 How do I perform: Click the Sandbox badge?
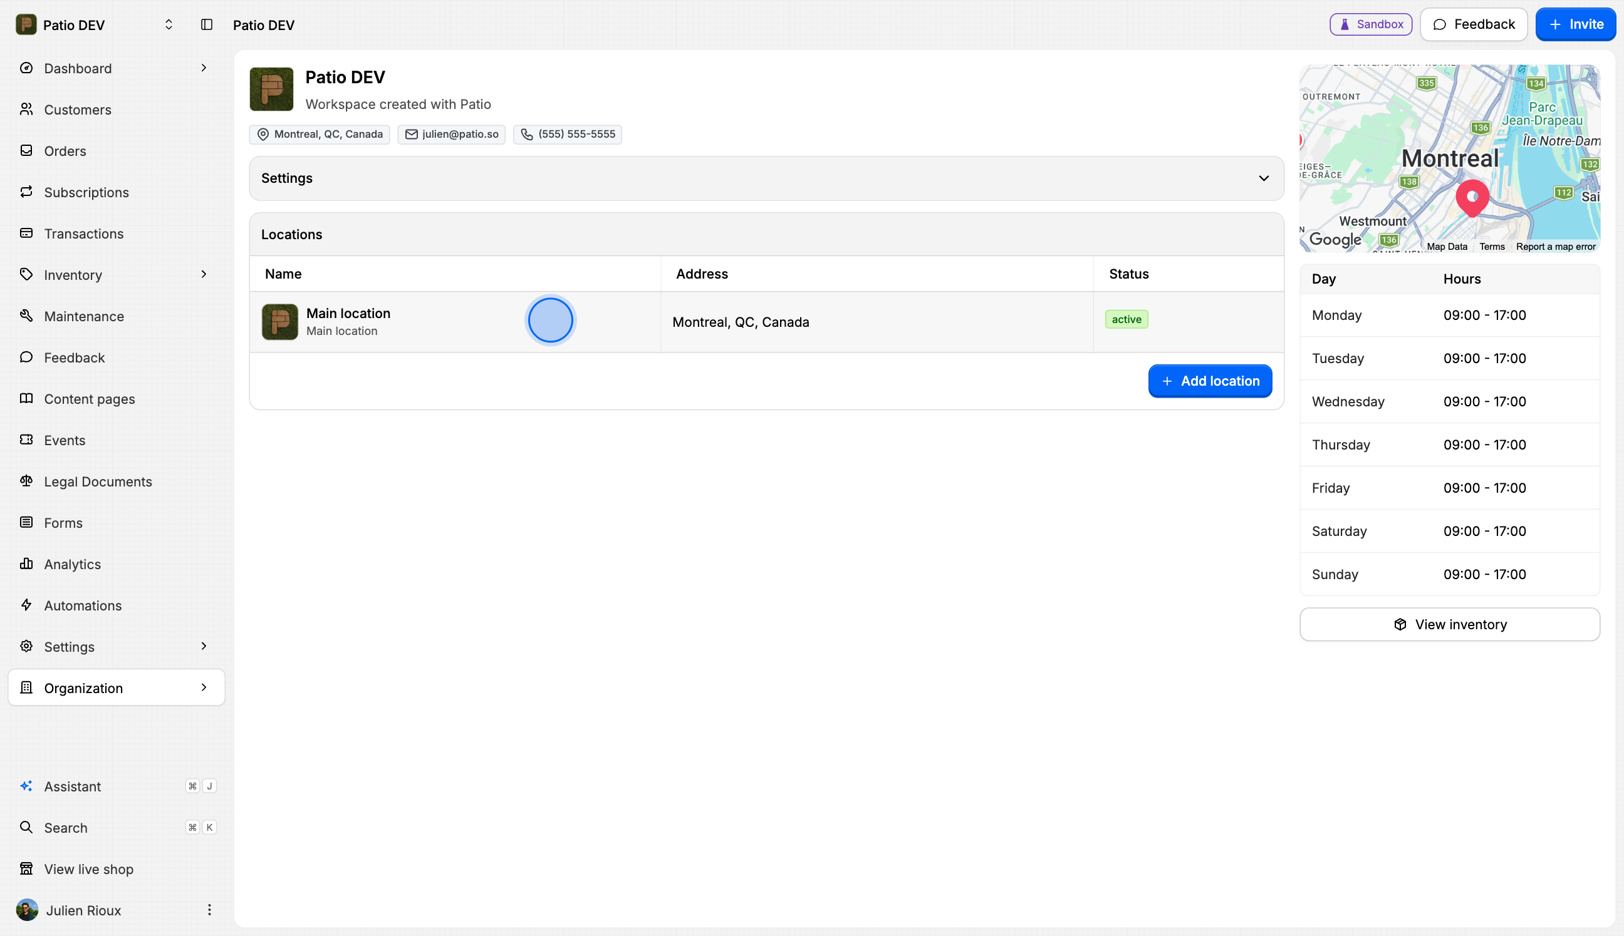[x=1371, y=24]
